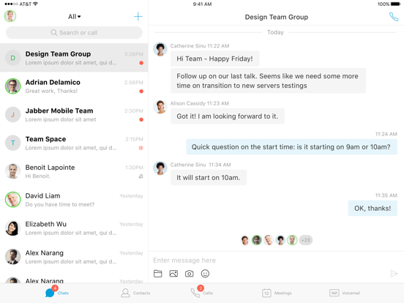Open the All filter dropdown

(74, 17)
